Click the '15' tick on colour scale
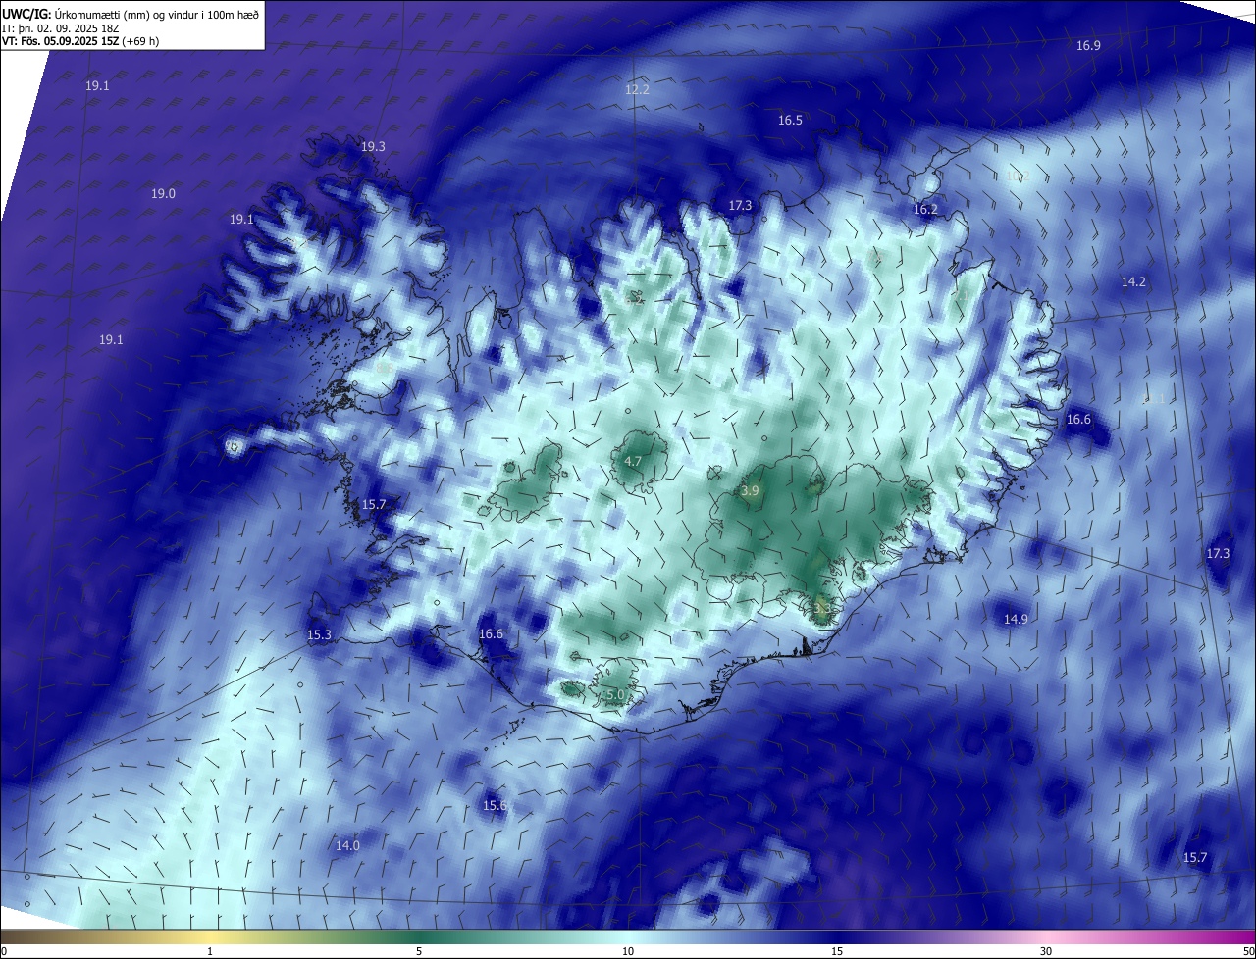 [x=837, y=951]
